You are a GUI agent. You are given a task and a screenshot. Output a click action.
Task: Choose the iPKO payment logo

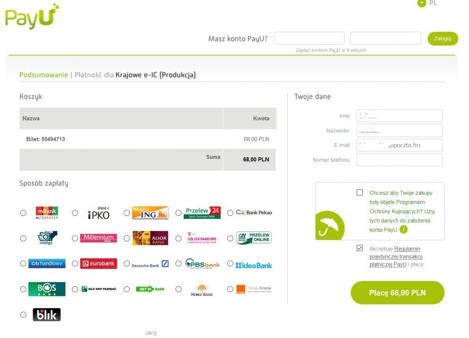[x=99, y=213]
